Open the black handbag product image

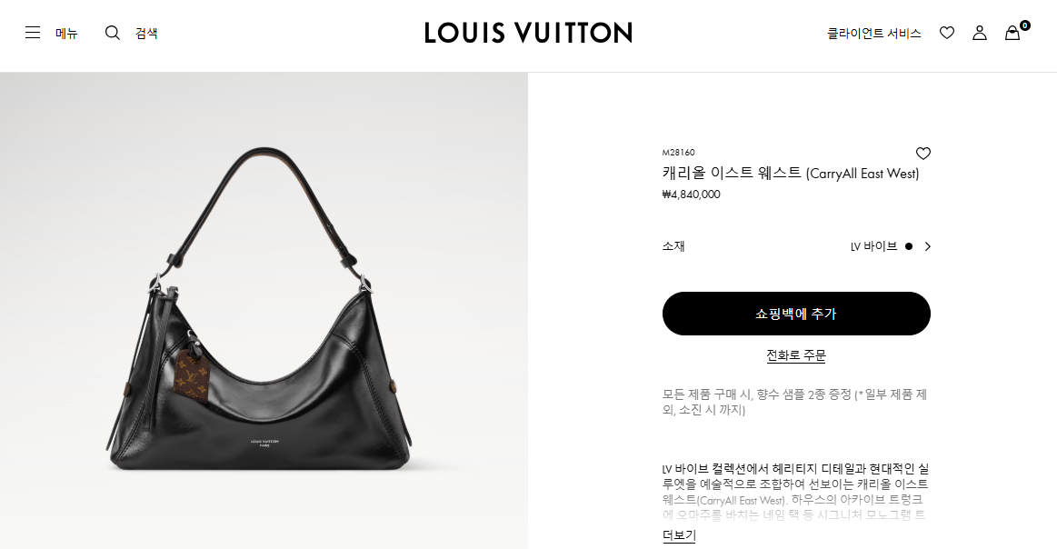point(264,310)
